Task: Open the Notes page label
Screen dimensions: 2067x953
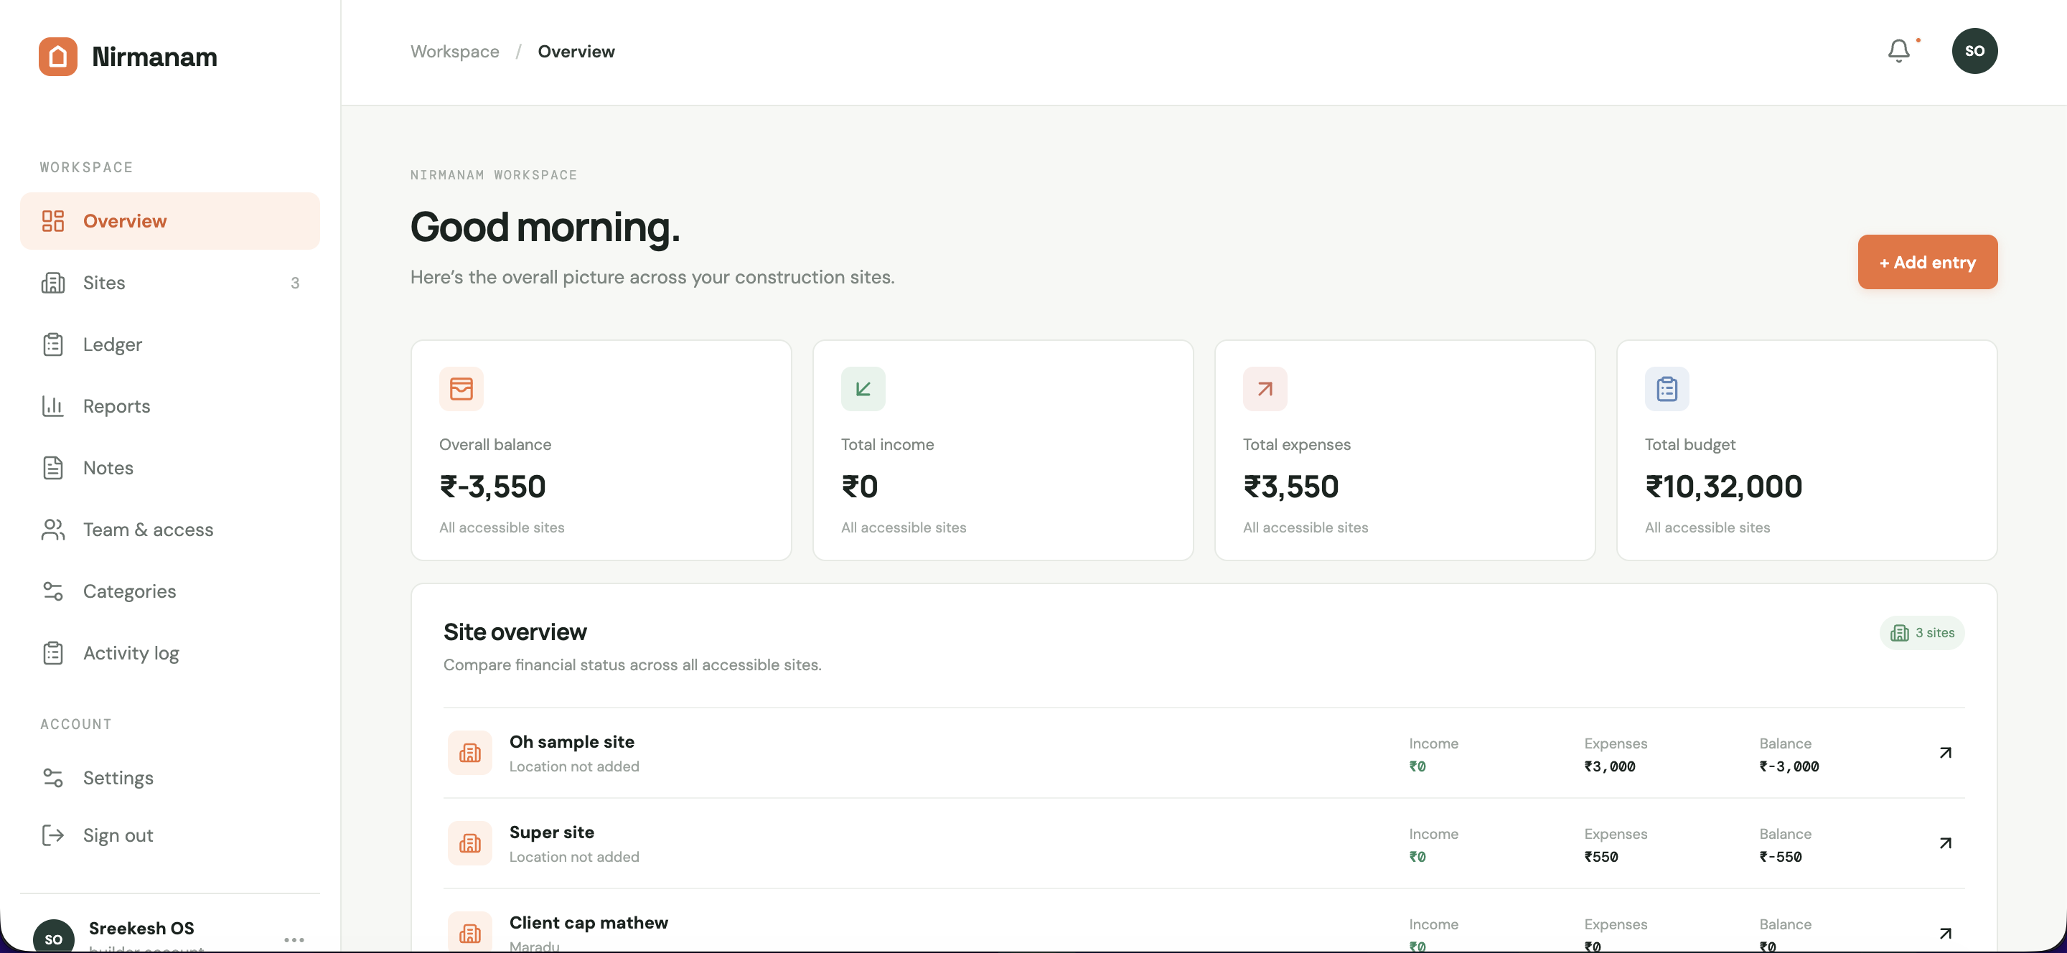Action: coord(108,468)
